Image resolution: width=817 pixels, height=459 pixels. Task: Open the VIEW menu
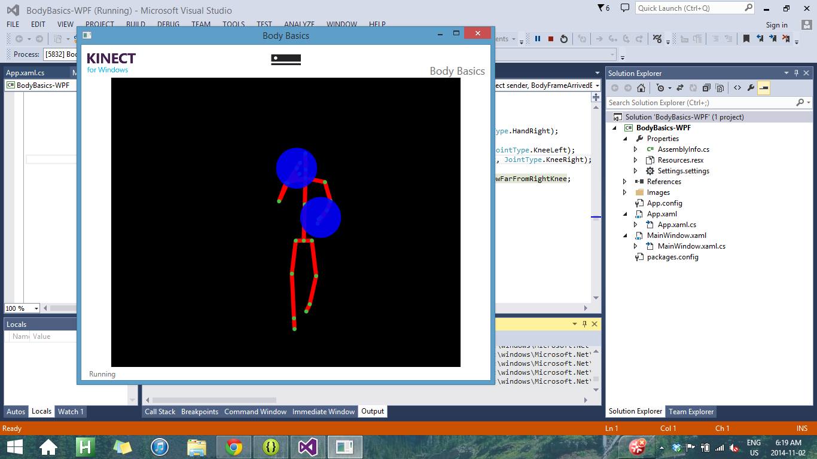tap(65, 25)
